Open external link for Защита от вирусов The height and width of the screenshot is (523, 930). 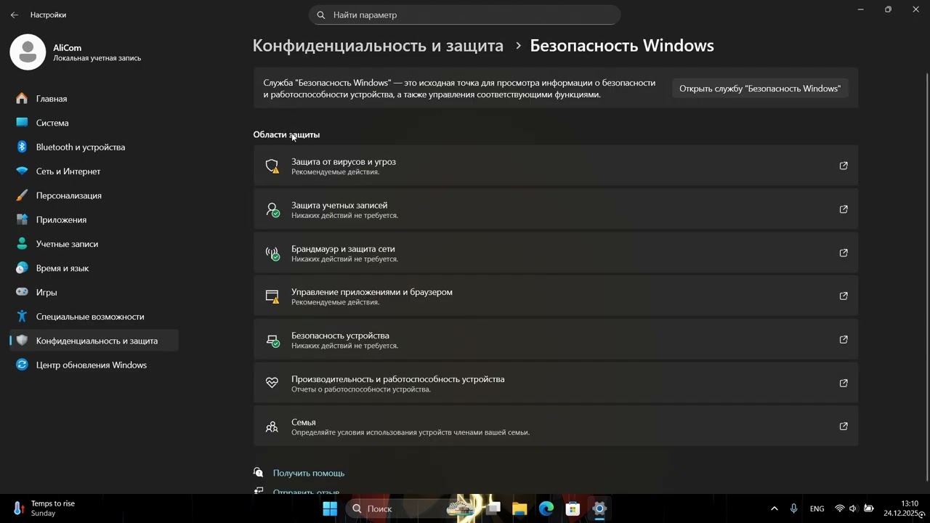click(x=844, y=166)
